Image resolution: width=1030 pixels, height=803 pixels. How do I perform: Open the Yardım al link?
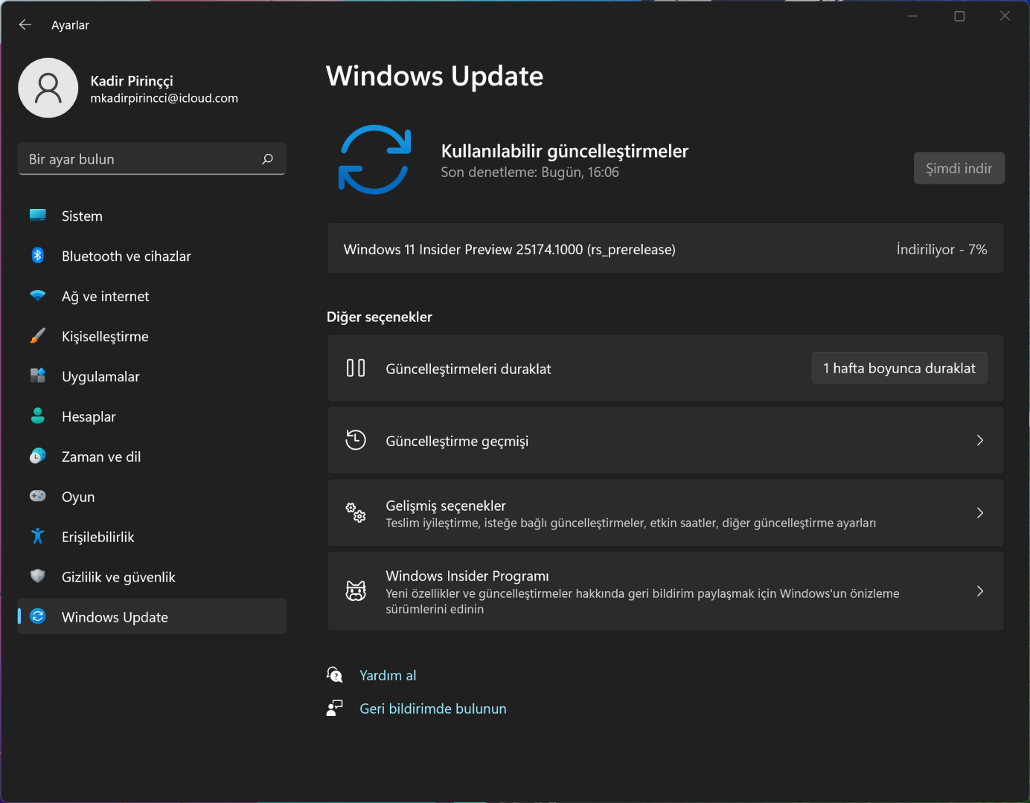(x=388, y=675)
